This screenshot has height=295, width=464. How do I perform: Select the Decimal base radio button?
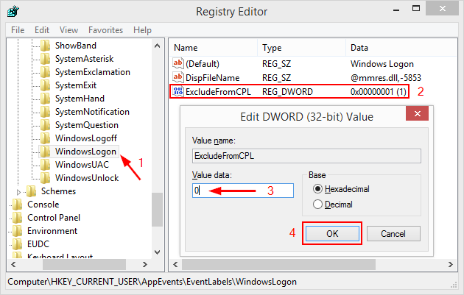pos(319,205)
